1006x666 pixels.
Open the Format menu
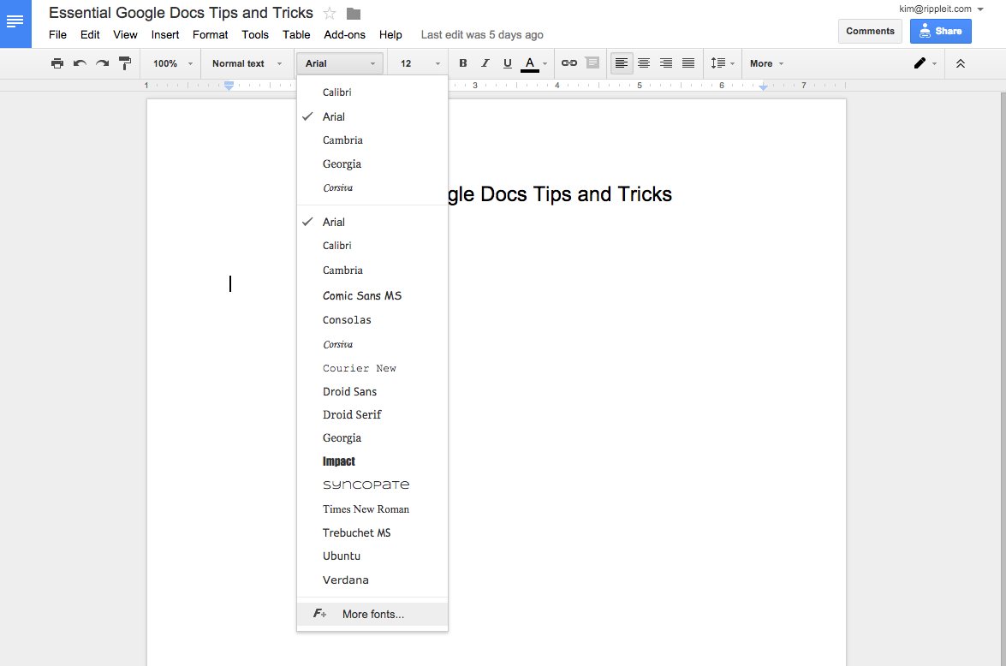click(x=211, y=34)
